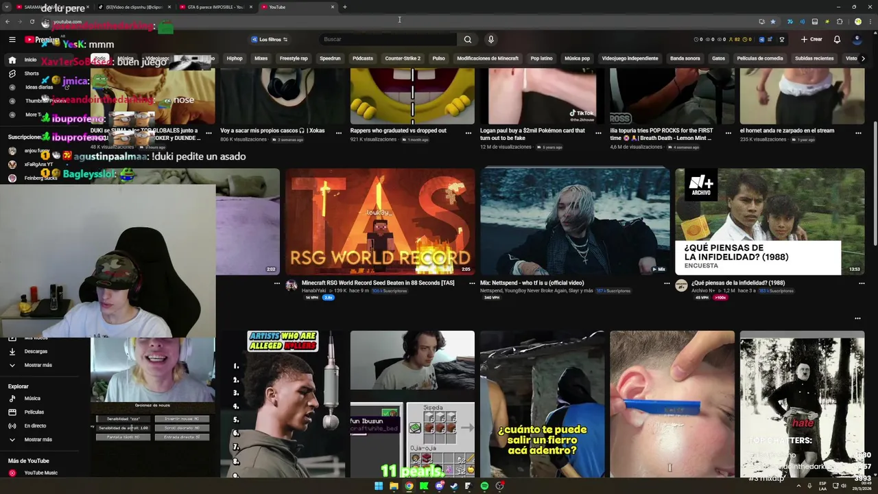Viewport: 878px width, 494px height.
Task: Reload the page with browser refresh button
Action: (32, 21)
